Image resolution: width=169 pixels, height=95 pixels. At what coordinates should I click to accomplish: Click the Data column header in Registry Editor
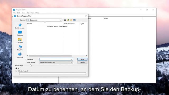(106, 18)
